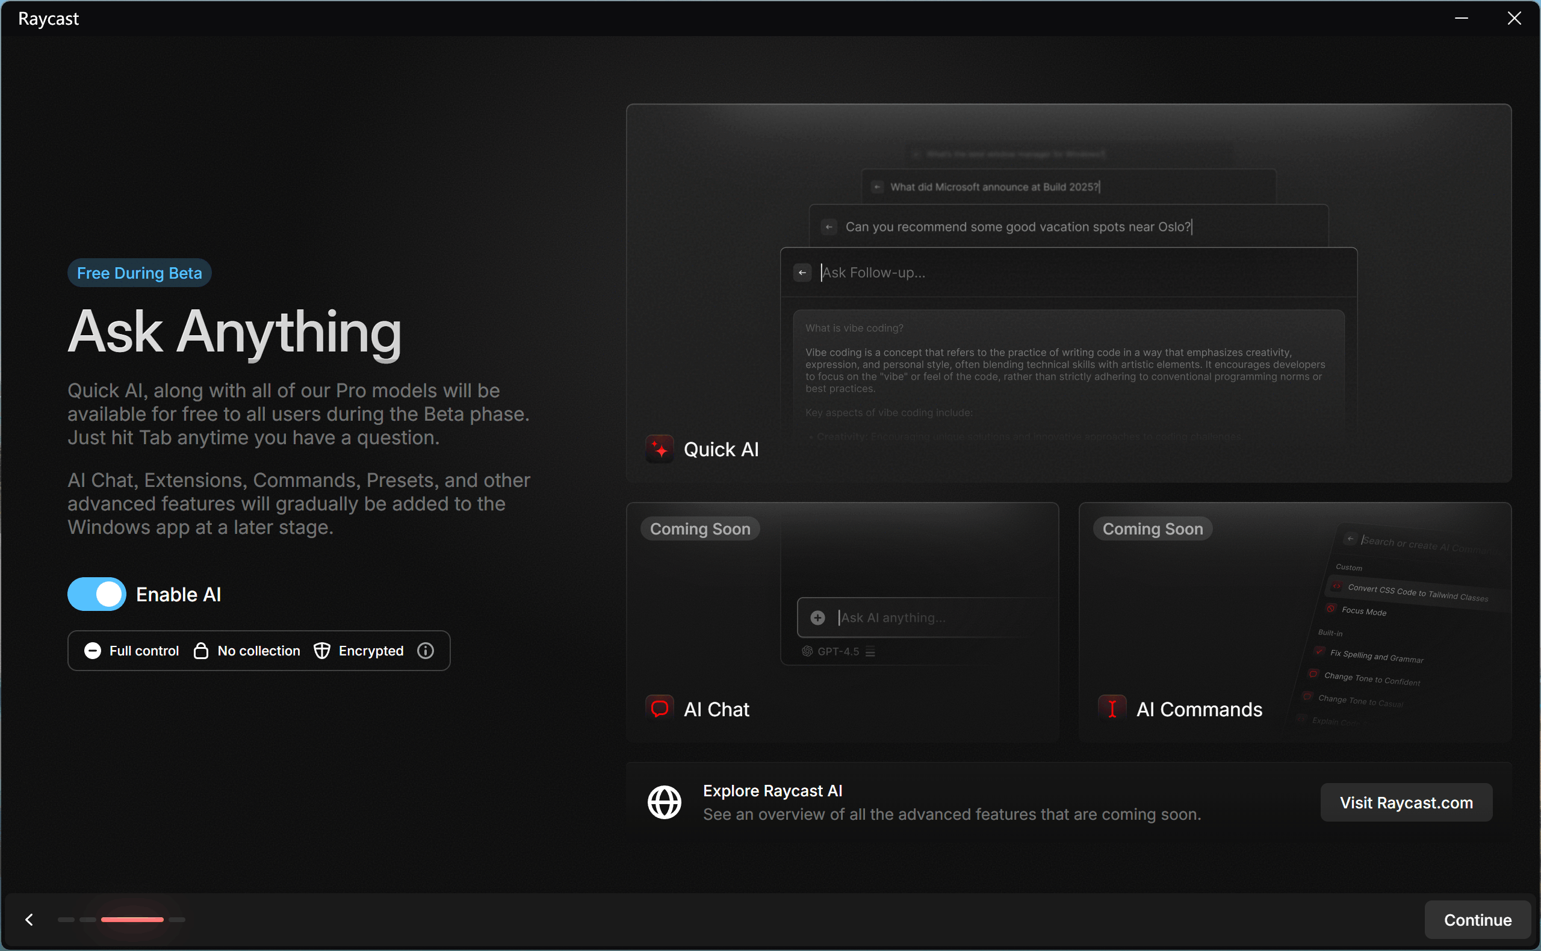1541x951 pixels.
Task: Click the back arrow beside the Oslo vacation question
Action: [828, 226]
